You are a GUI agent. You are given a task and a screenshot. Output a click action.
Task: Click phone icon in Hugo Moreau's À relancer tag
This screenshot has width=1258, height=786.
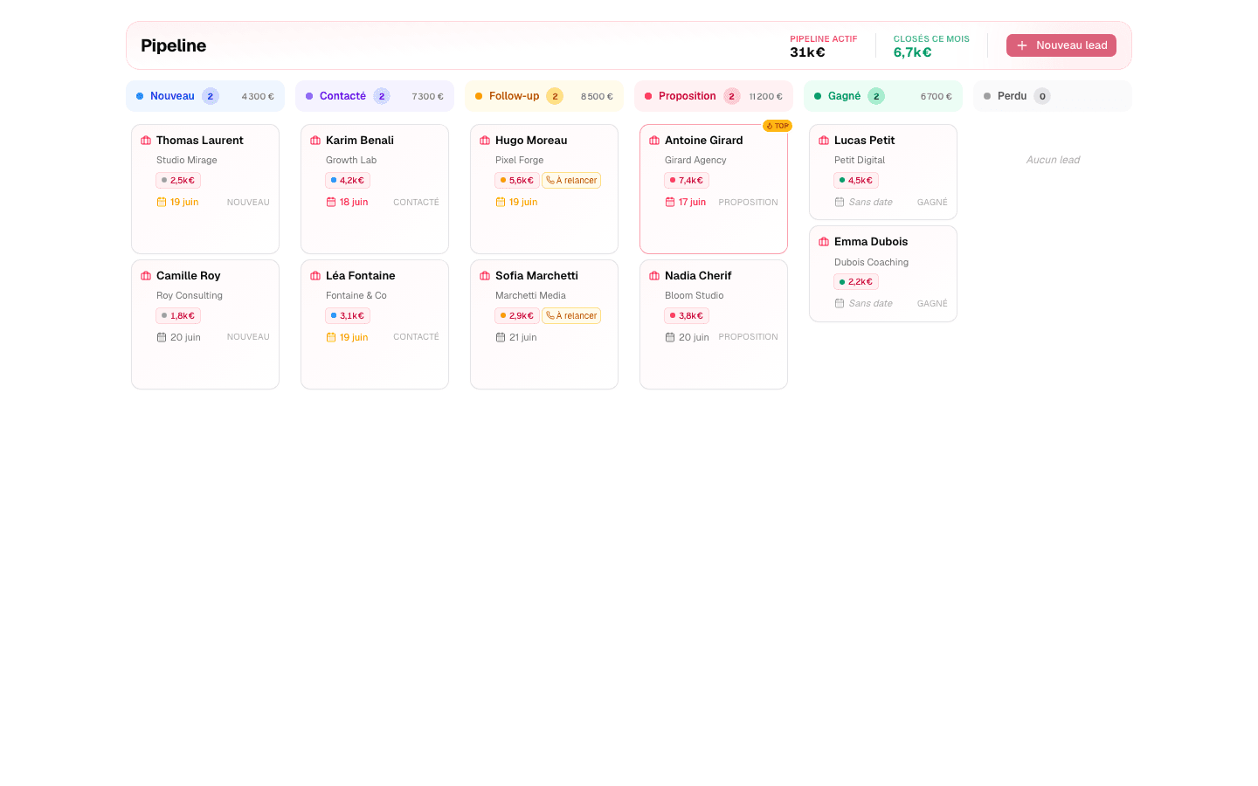pos(550,181)
